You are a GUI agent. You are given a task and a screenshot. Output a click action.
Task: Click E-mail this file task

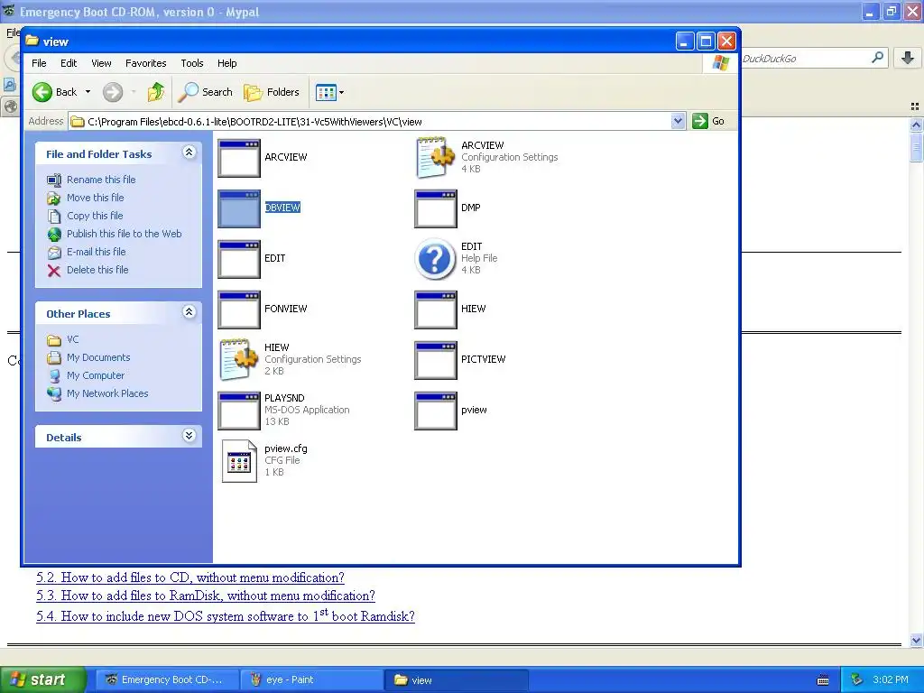tap(96, 252)
